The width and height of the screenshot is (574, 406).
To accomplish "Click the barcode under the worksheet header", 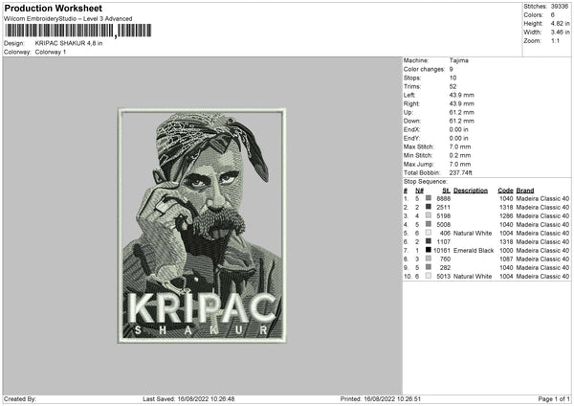I will click(x=77, y=31).
